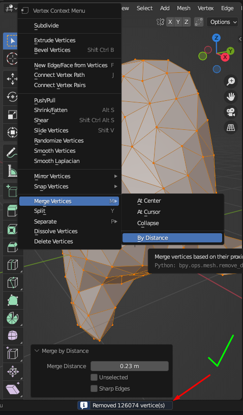
Task: Expand Snap Vertices submenu
Action: click(x=70, y=186)
